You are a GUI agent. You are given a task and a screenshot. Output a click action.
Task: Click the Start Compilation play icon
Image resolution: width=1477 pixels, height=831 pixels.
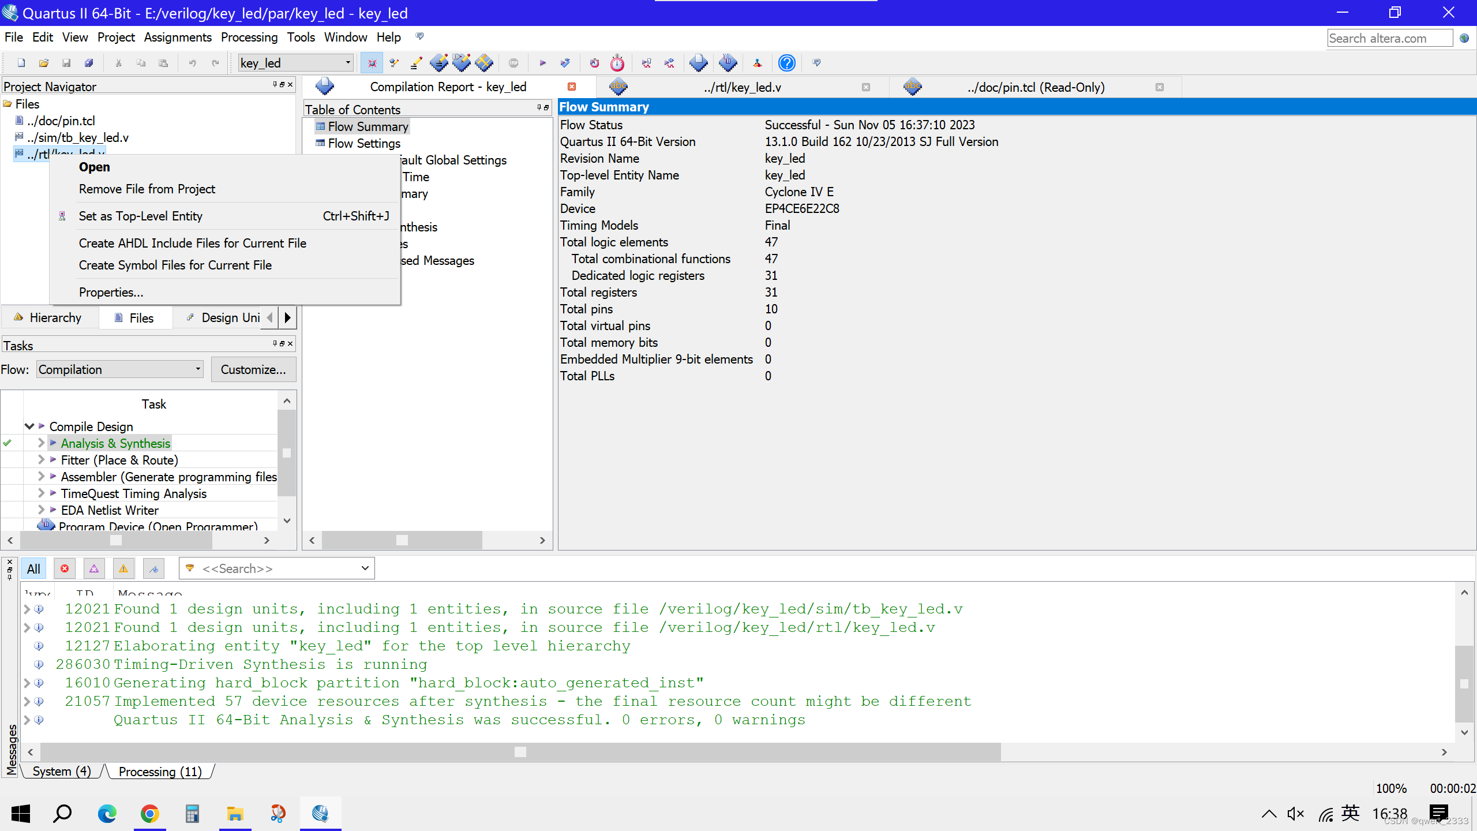pos(542,63)
